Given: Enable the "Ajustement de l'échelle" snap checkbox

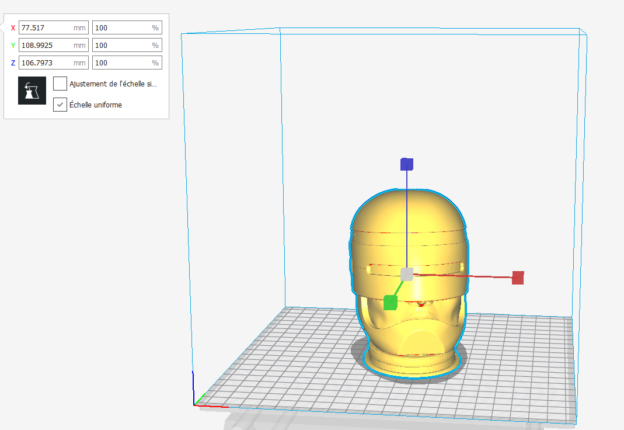Looking at the screenshot, I should click(60, 84).
